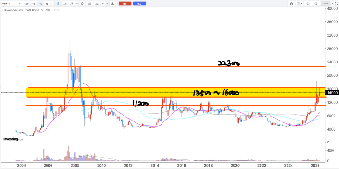Open the interval dropdown arrow
Viewport: 339px width, 169px height.
52,4
